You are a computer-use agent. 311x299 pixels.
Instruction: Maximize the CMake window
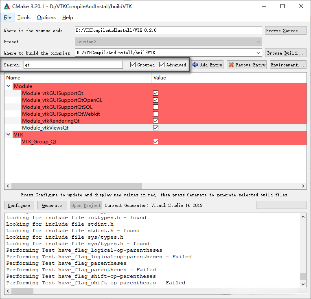tap(283, 7)
